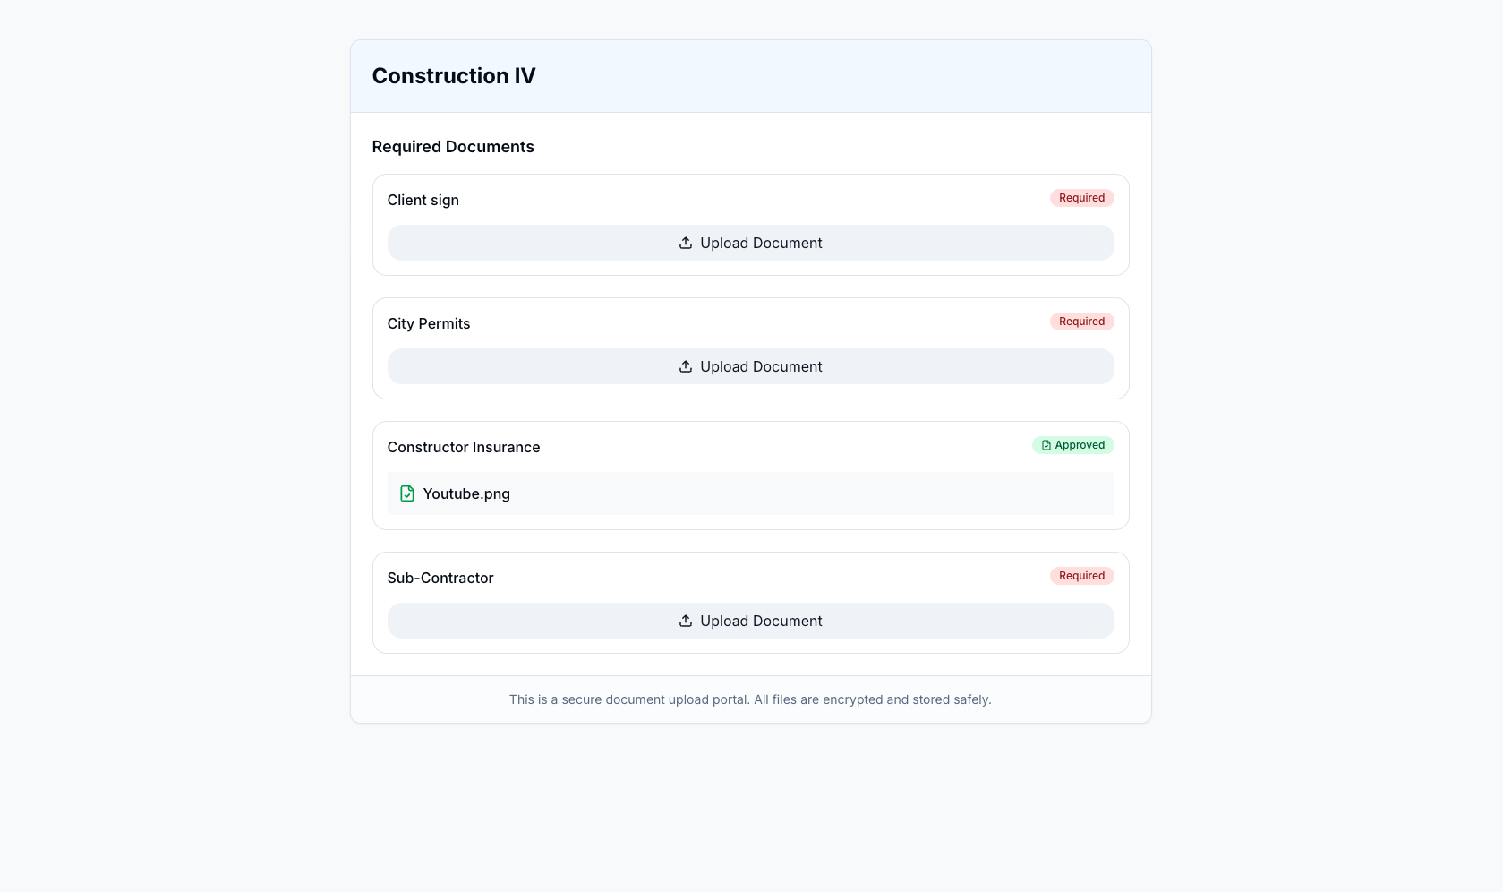This screenshot has width=1503, height=892.
Task: Click the Construction IV project heading
Action: [454, 76]
